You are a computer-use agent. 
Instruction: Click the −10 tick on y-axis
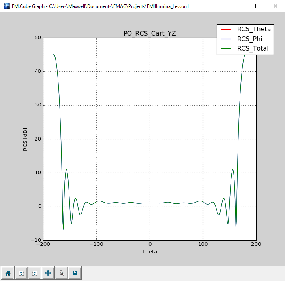(36, 240)
